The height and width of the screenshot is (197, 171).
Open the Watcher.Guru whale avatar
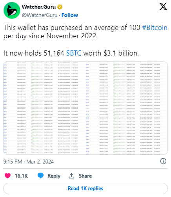pos(12,10)
